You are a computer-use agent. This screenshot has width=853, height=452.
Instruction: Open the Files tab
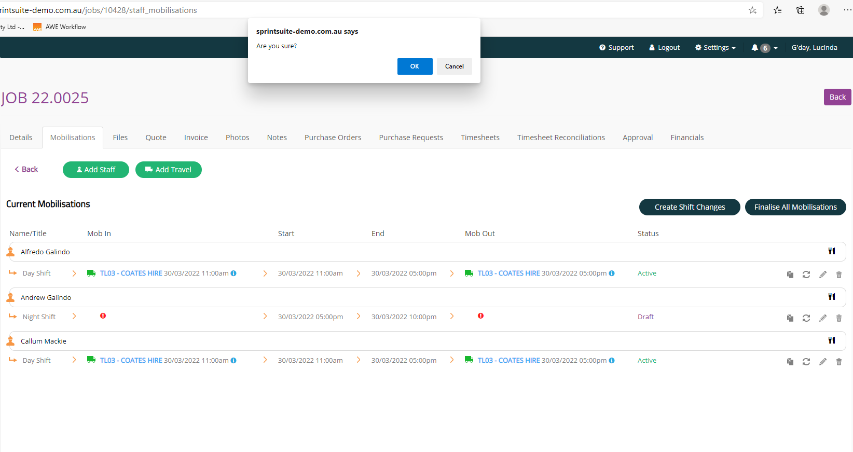[x=120, y=138]
